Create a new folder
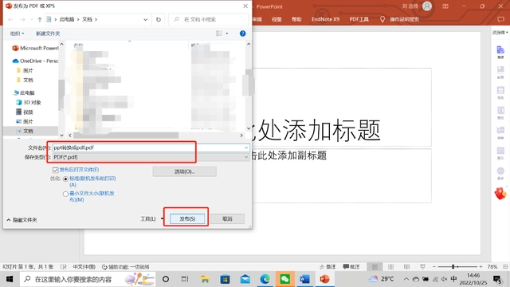Viewport: 510px width, 287px height. [x=48, y=33]
